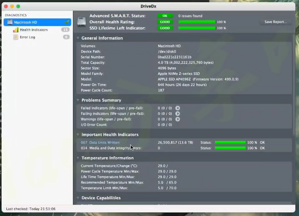Close the DriveDx window
This screenshot has width=299, height=216.
point(6,6)
